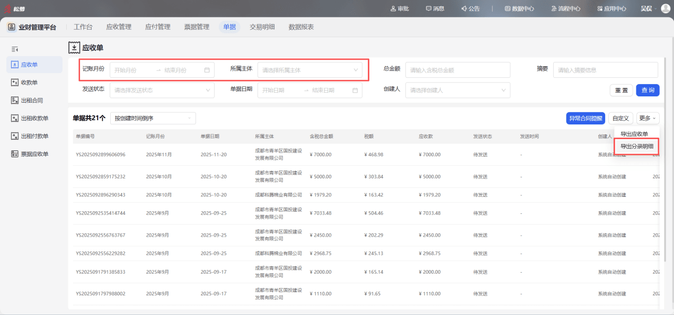The image size is (674, 315).
Task: Click document number YS2025092899606096
Action: pos(101,155)
